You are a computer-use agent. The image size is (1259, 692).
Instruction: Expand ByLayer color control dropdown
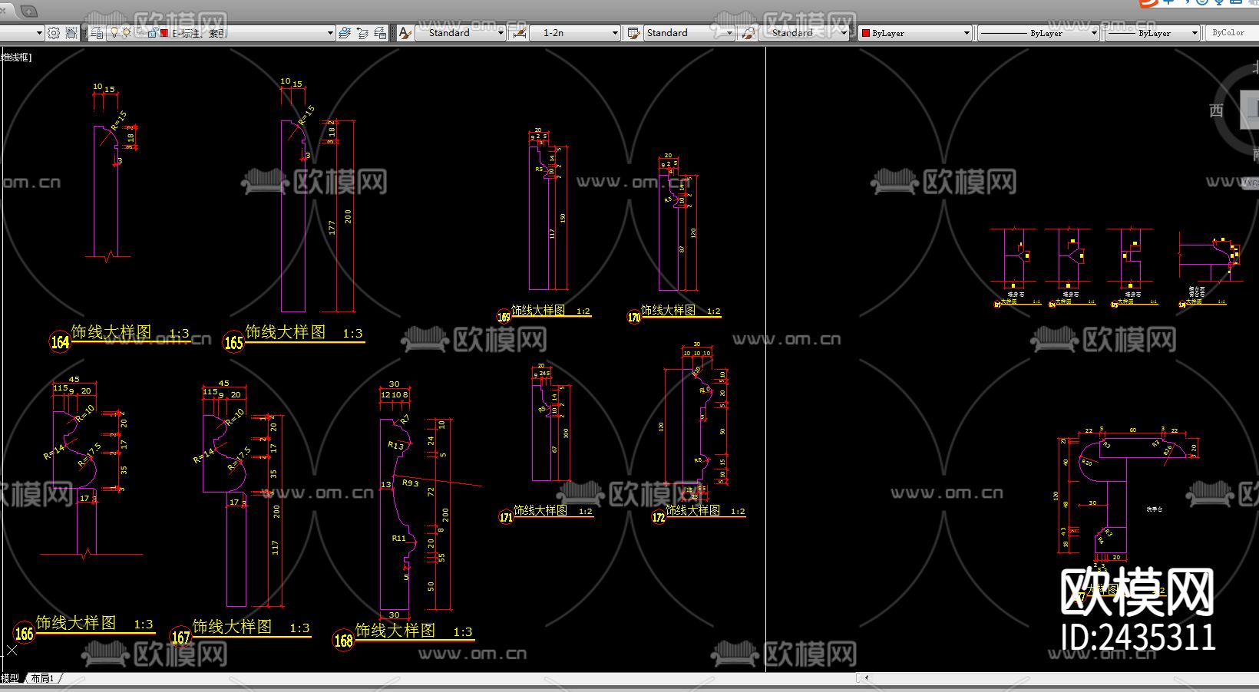[x=967, y=33]
